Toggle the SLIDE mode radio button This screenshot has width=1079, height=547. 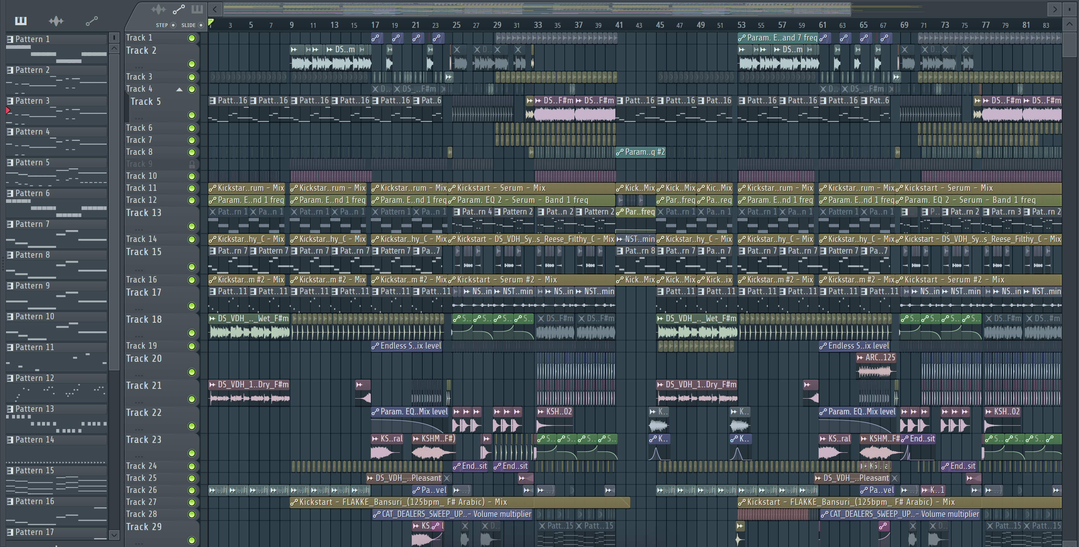click(201, 25)
